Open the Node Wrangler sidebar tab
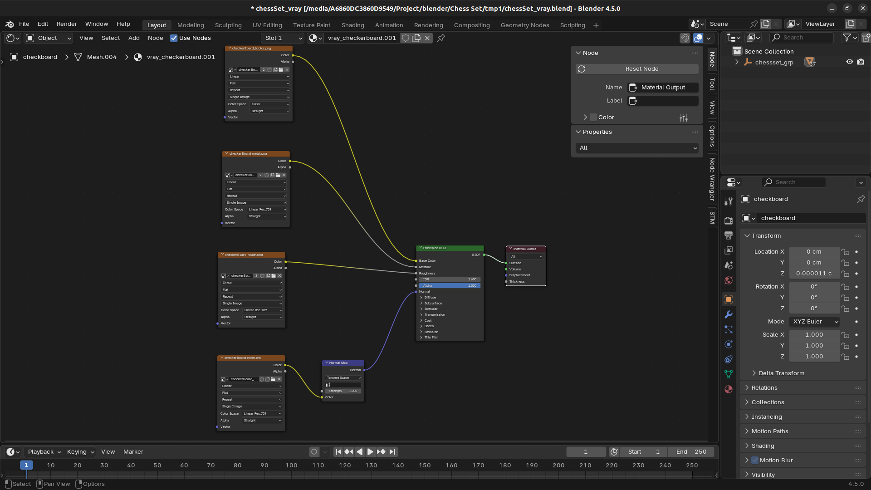Screen dimensions: 871x490 click(712, 179)
